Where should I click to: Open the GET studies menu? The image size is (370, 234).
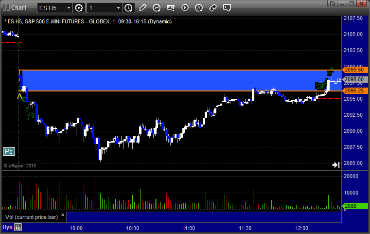click(x=171, y=8)
